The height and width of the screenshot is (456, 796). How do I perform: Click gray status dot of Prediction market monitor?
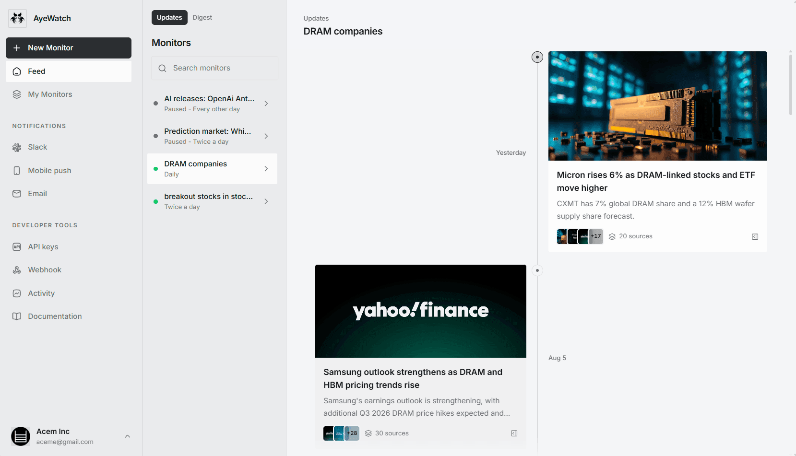coord(155,136)
